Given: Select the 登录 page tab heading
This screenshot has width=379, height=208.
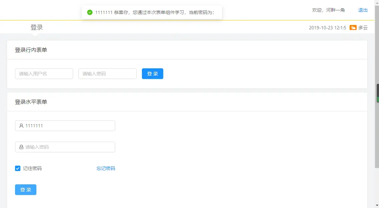Looking at the screenshot, I should tap(36, 28).
